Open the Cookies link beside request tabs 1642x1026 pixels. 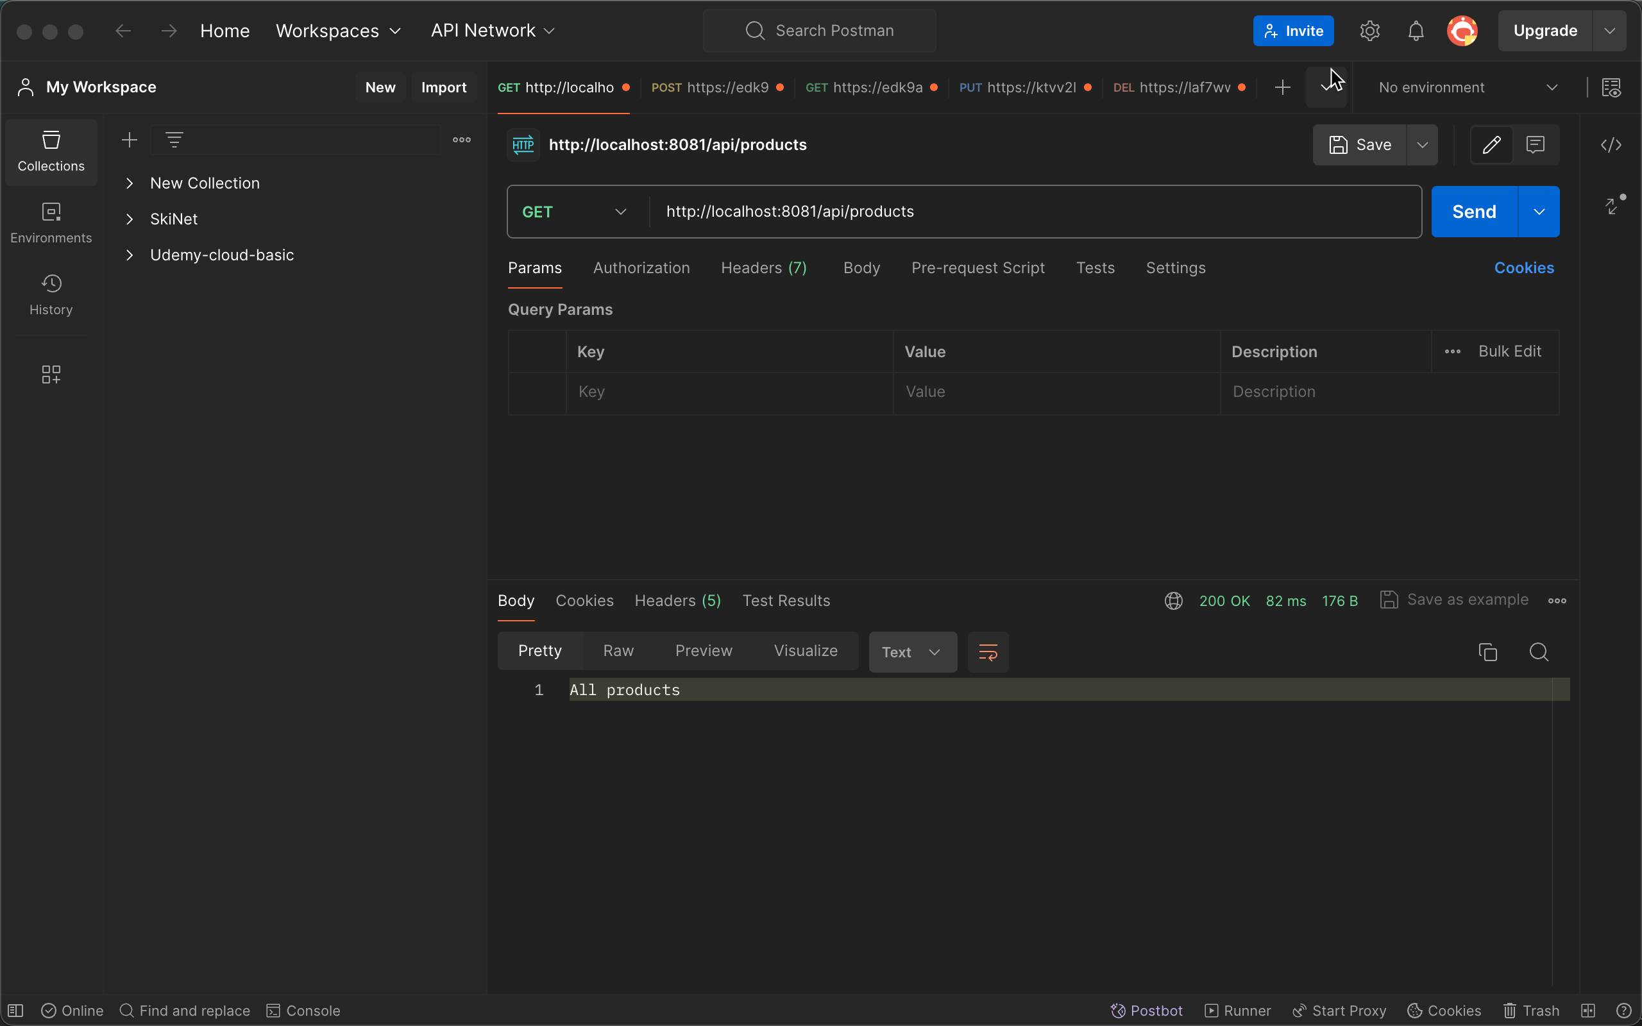pyautogui.click(x=1524, y=268)
